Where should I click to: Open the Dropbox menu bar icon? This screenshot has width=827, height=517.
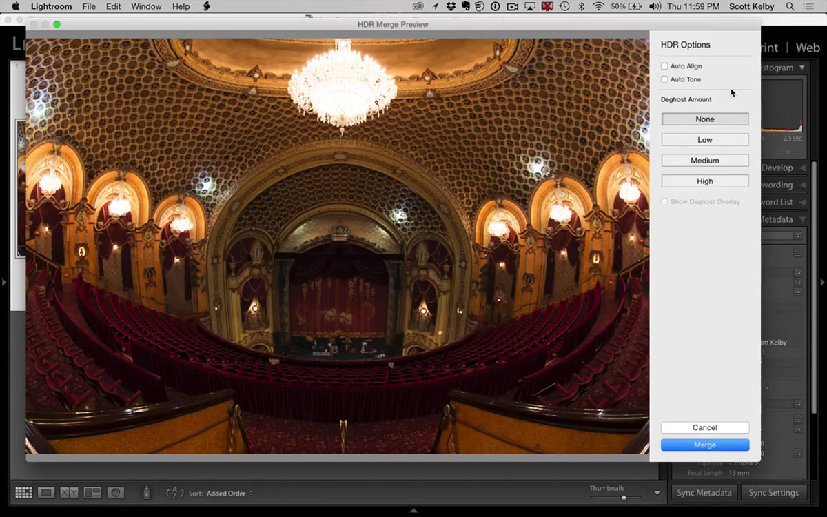451,6
